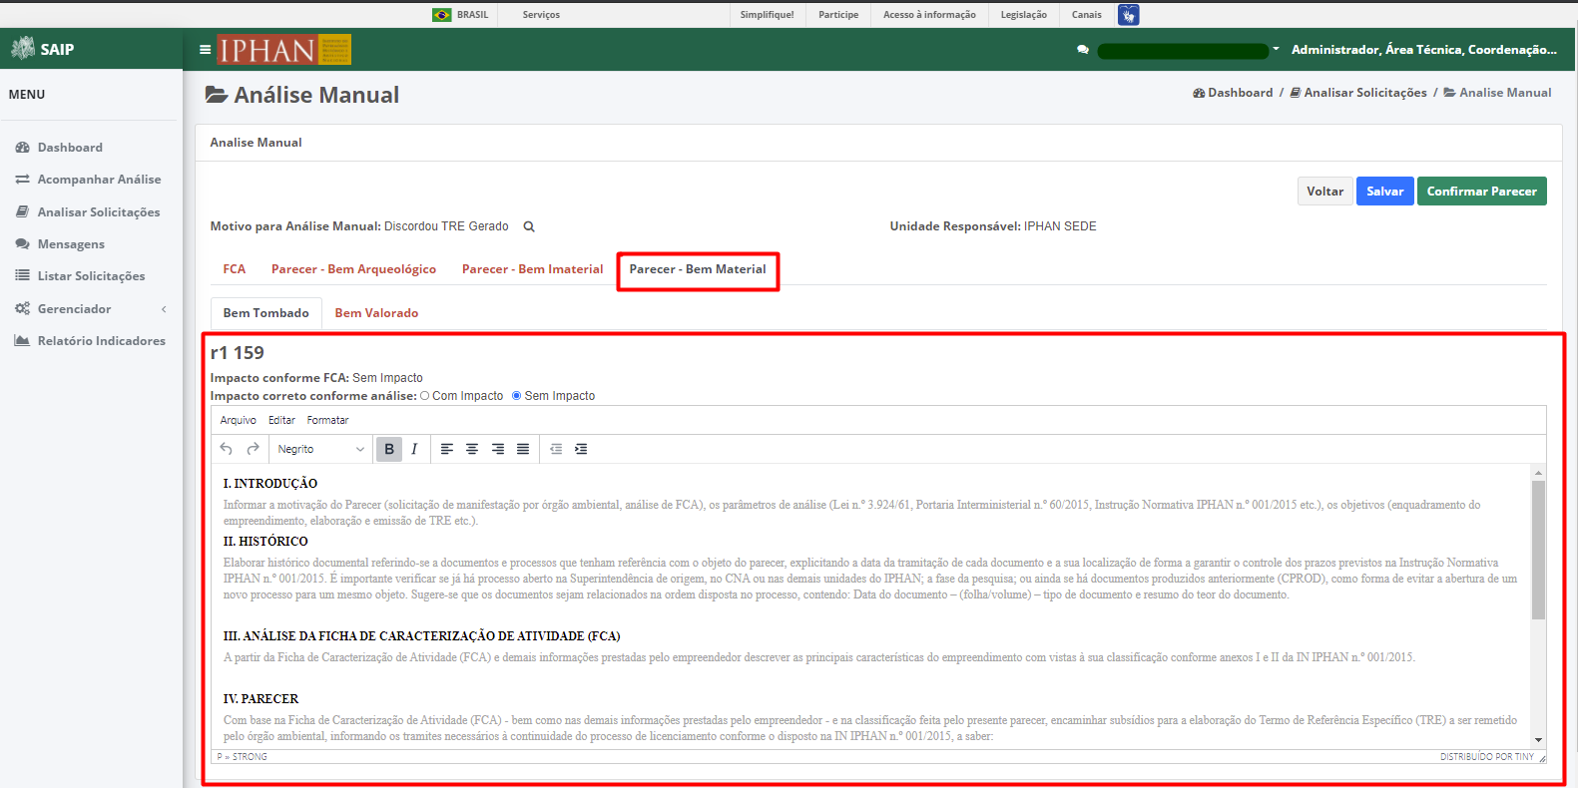The image size is (1578, 788).
Task: Switch to the FCA tab
Action: pos(235,269)
